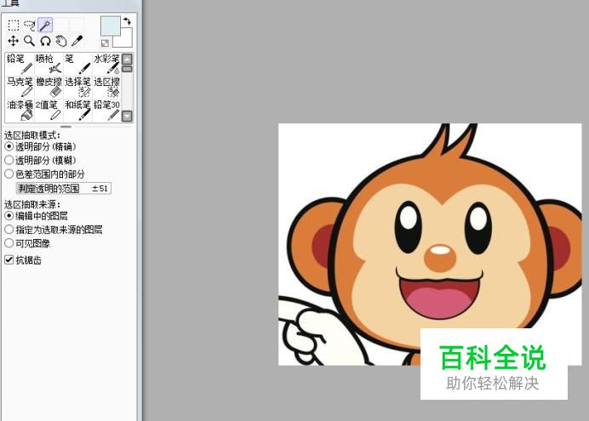Click brush list scroll down arrow
This screenshot has height=421, width=589.
coord(127,116)
